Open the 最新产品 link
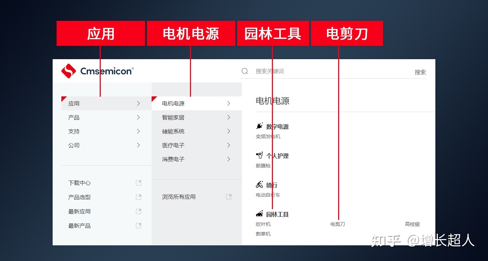The width and height of the screenshot is (488, 261). 79,226
